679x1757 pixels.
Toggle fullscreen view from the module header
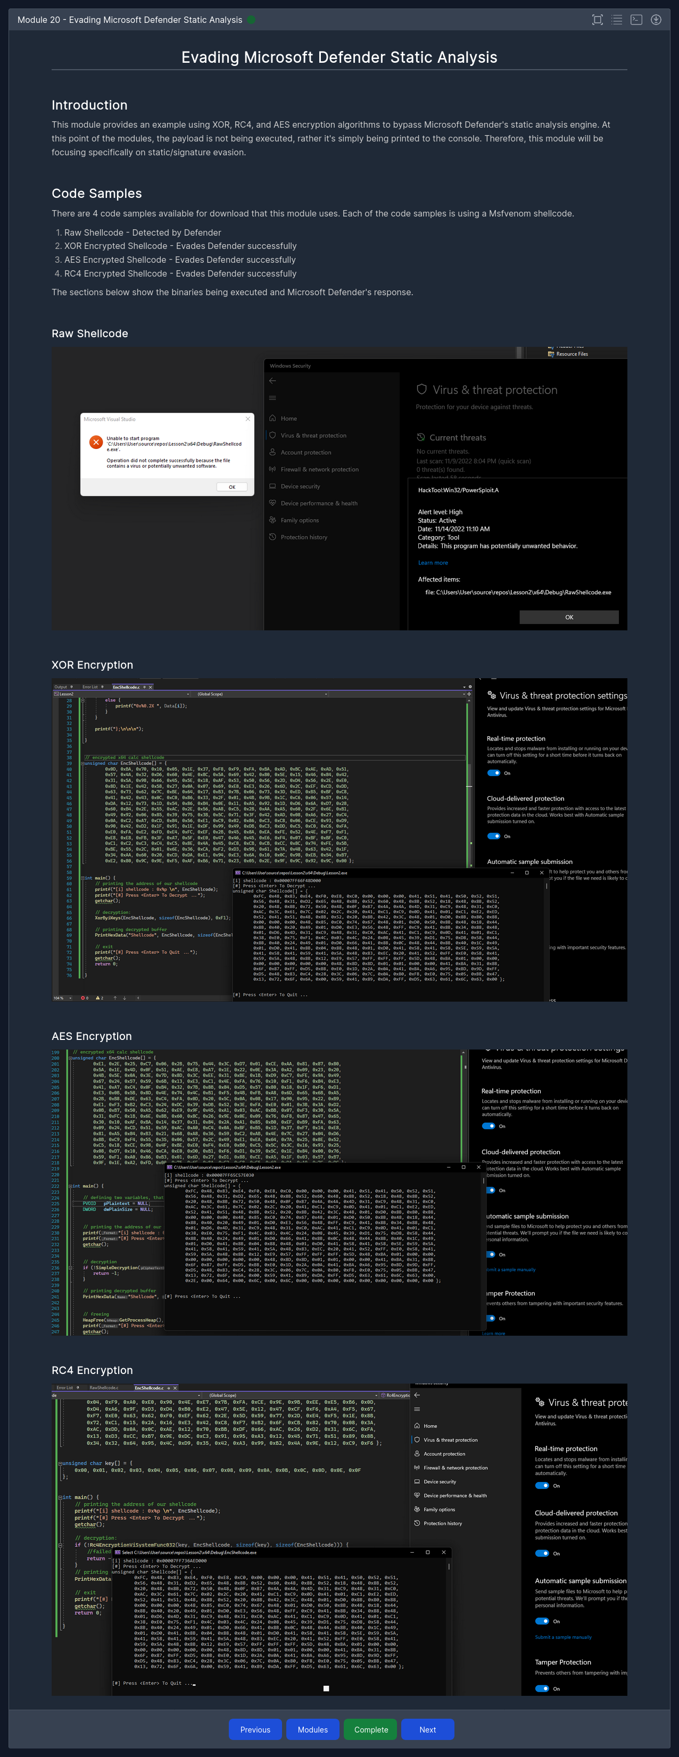point(597,20)
